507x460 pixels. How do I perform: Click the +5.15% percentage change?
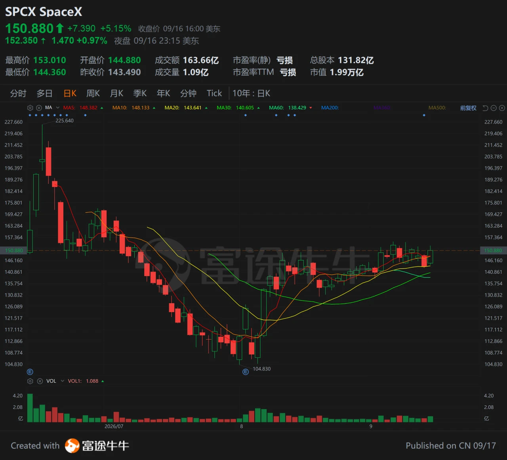click(116, 29)
